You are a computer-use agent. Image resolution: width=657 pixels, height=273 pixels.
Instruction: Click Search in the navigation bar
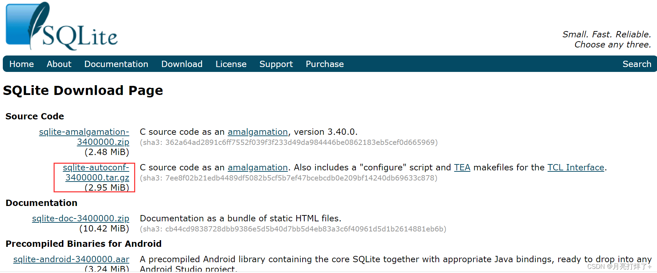[x=637, y=64]
